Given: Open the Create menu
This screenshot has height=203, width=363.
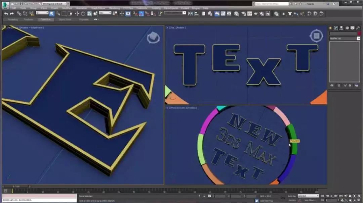Looking at the screenshot, I should 55,8.
